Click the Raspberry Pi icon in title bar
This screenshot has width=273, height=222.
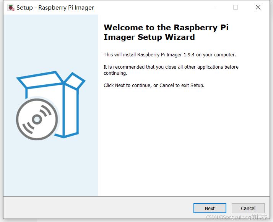tap(11, 8)
